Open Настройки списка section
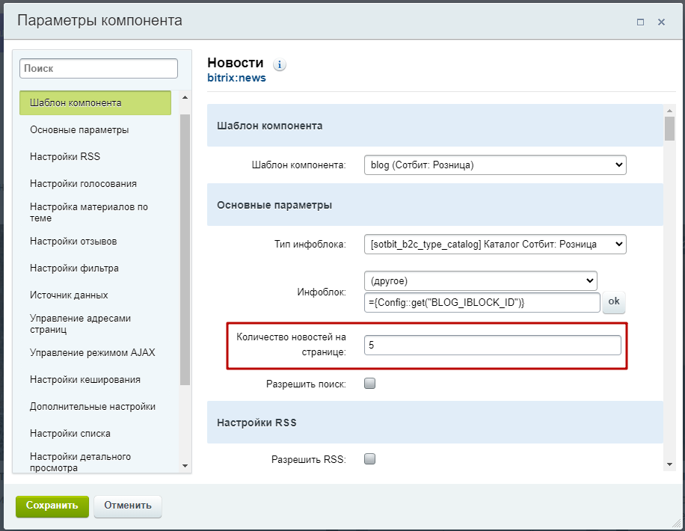Screen dimensions: 685x531 pos(70,434)
